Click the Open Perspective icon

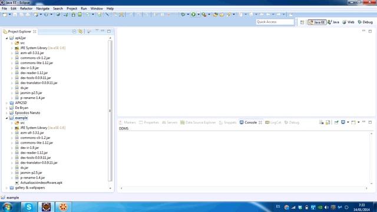click(x=302, y=22)
